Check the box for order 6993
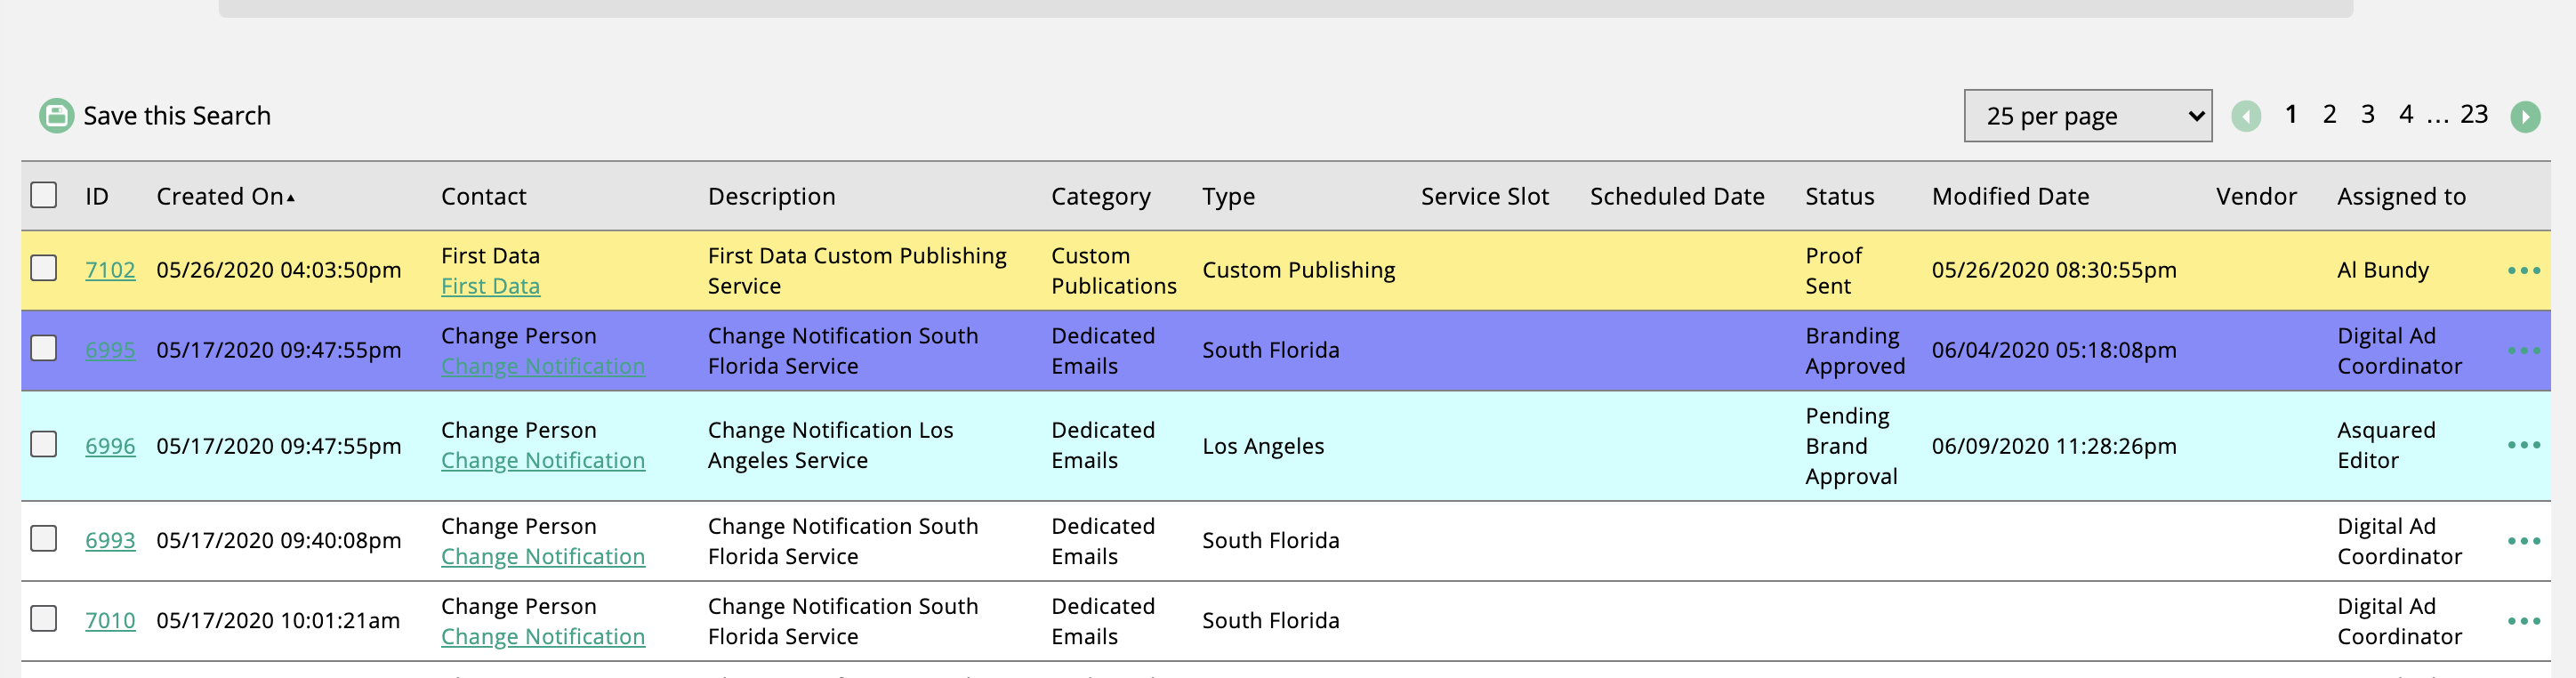Image resolution: width=2576 pixels, height=678 pixels. coord(44,538)
